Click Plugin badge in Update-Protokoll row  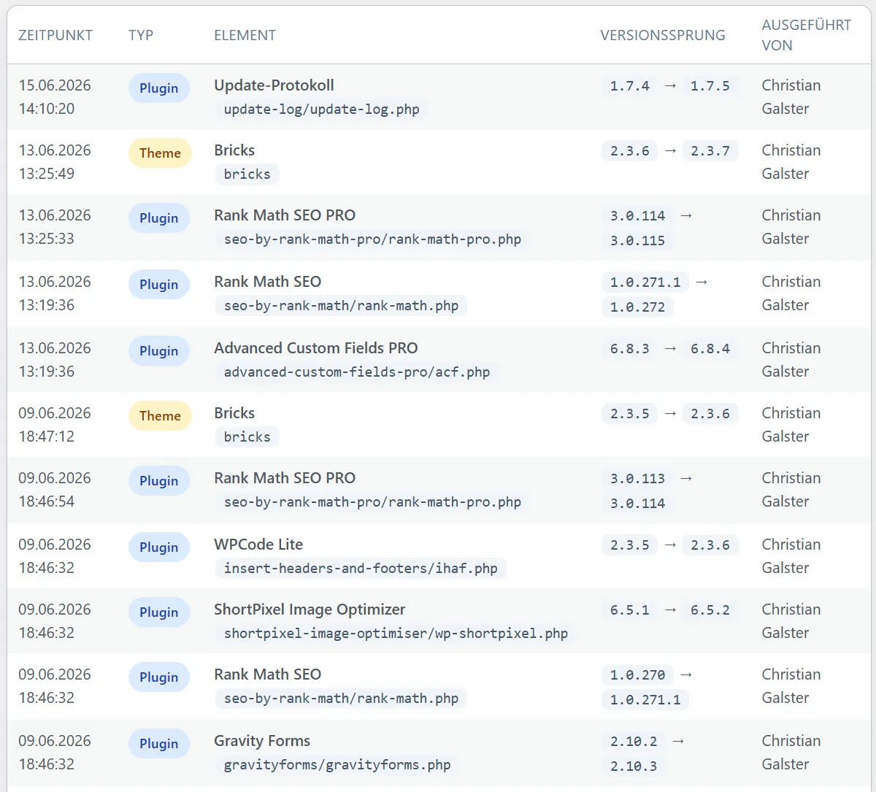click(158, 88)
